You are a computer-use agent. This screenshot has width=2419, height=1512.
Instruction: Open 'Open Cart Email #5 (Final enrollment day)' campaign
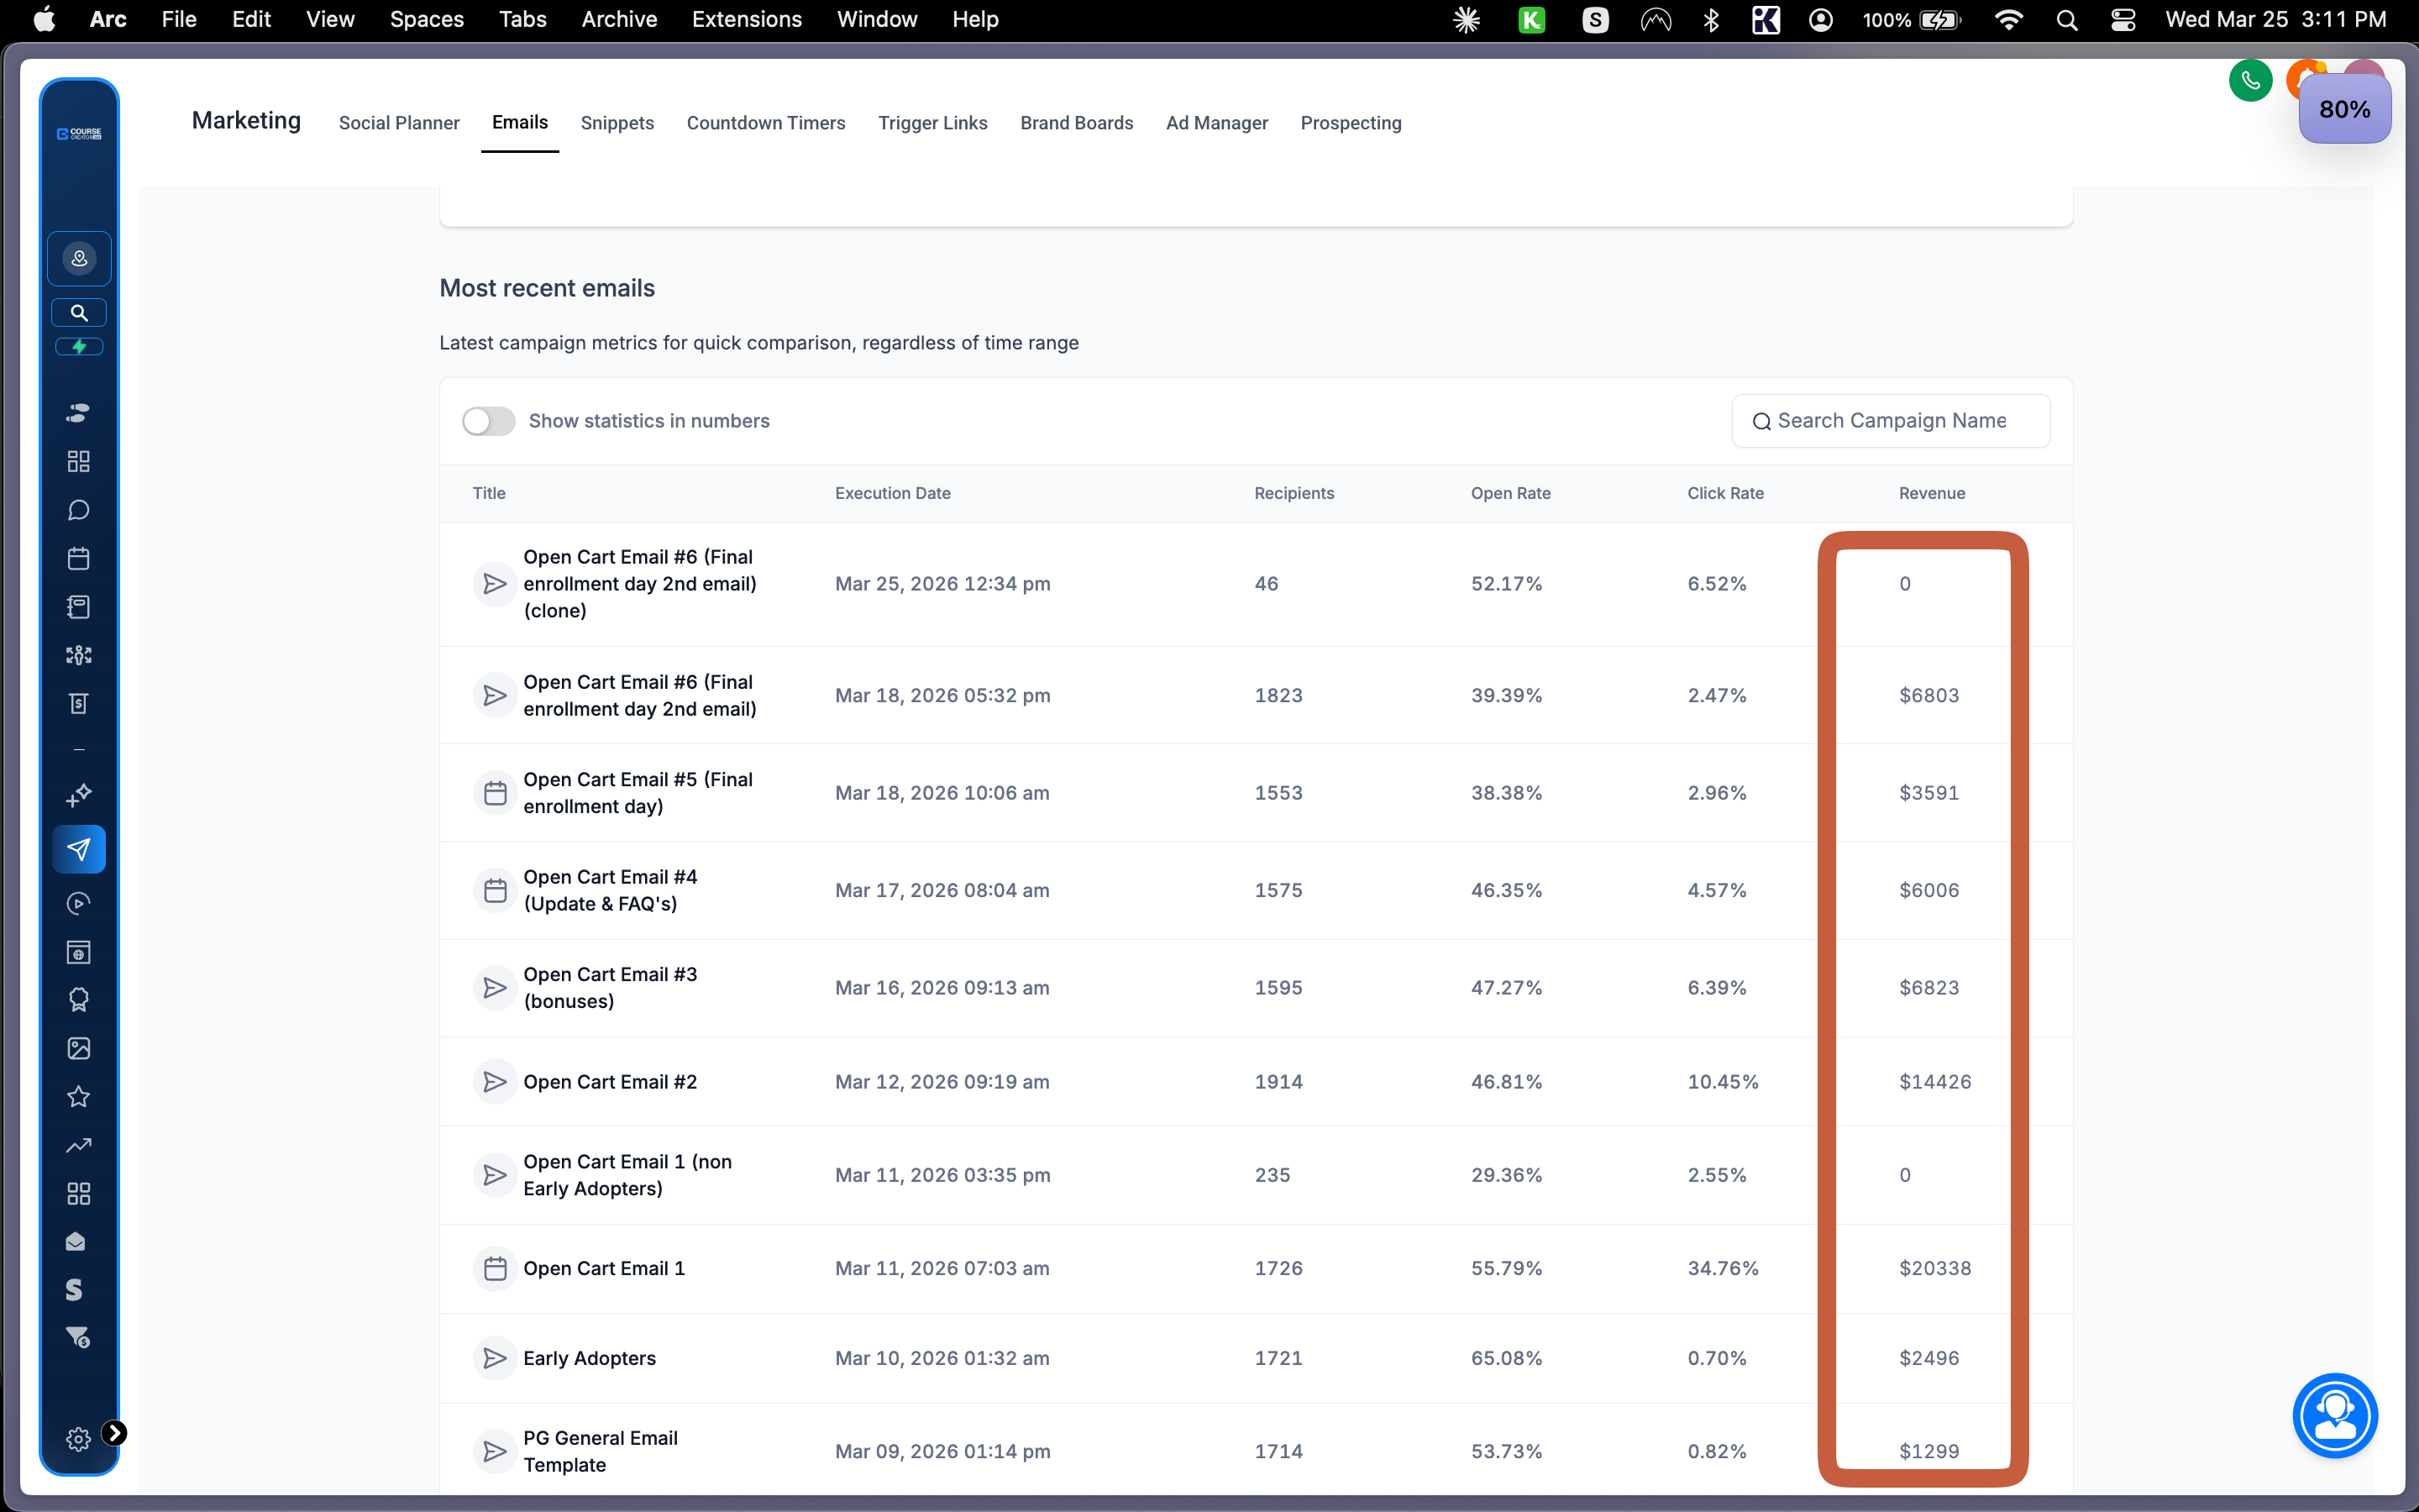(638, 793)
